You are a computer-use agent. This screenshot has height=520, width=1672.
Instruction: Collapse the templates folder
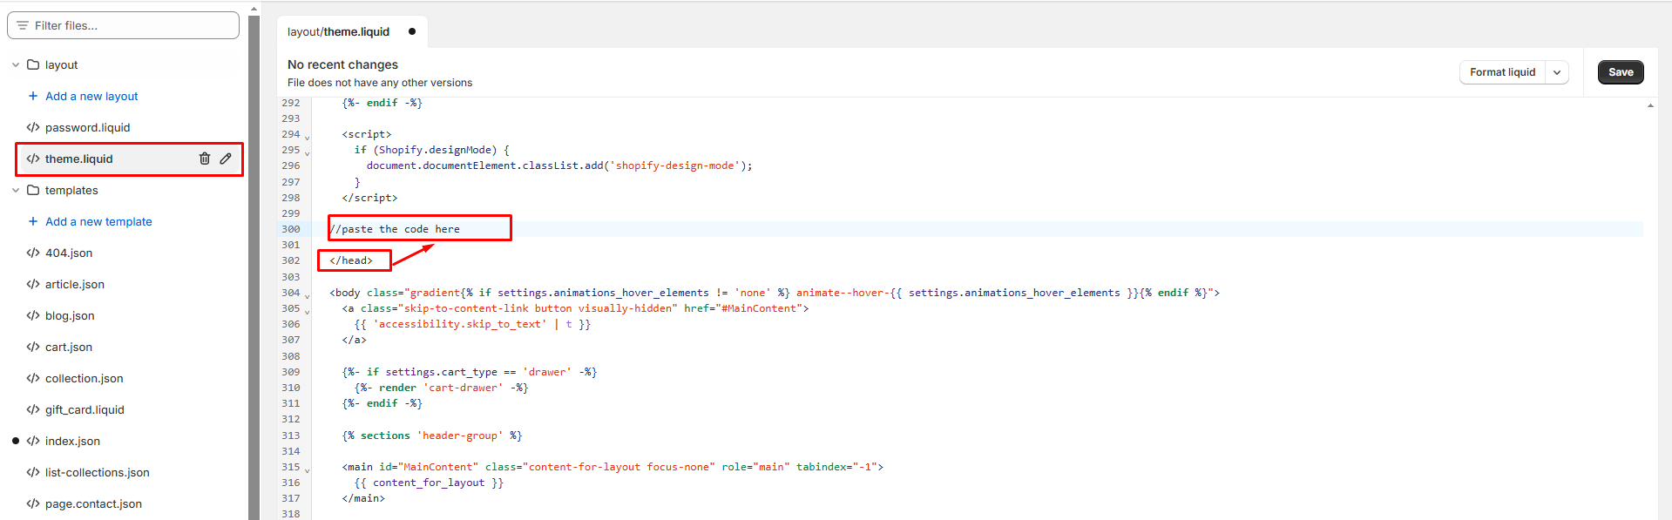tap(16, 190)
